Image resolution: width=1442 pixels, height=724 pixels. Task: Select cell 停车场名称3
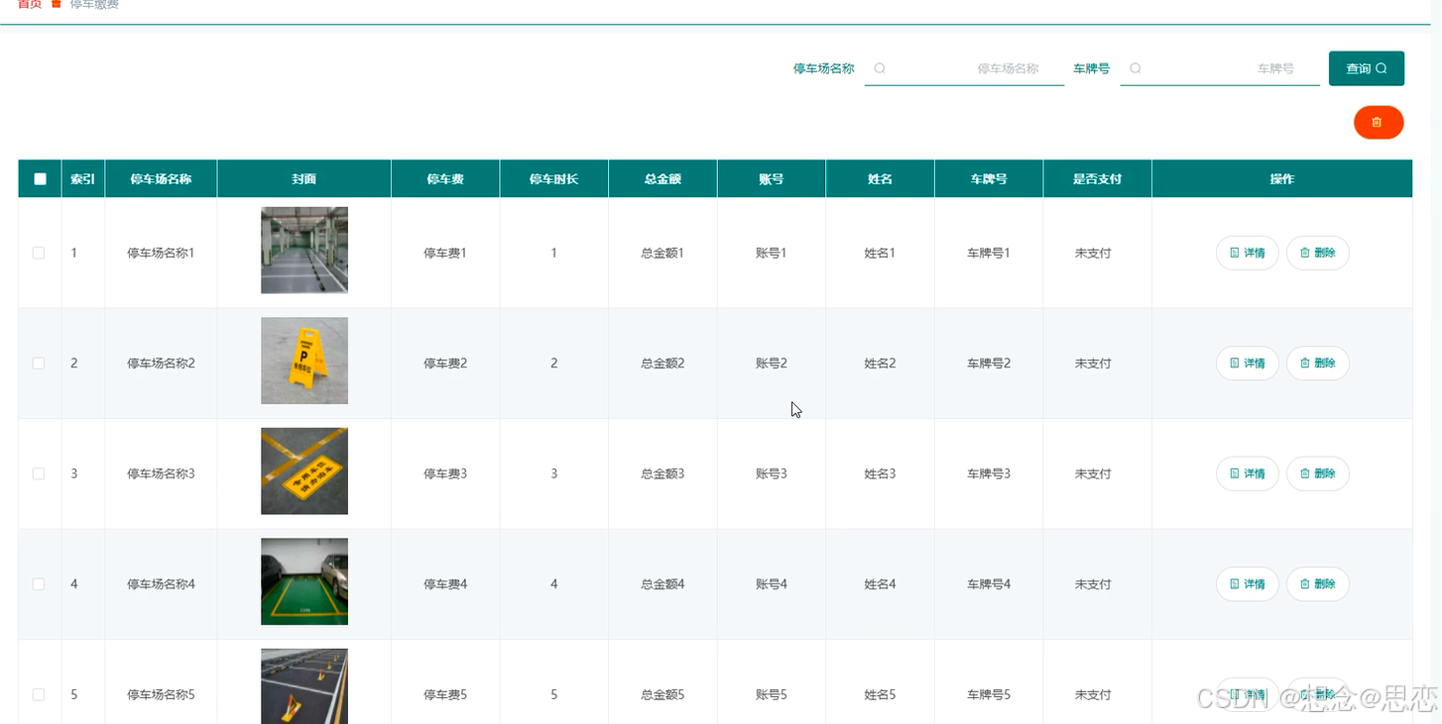click(x=161, y=474)
